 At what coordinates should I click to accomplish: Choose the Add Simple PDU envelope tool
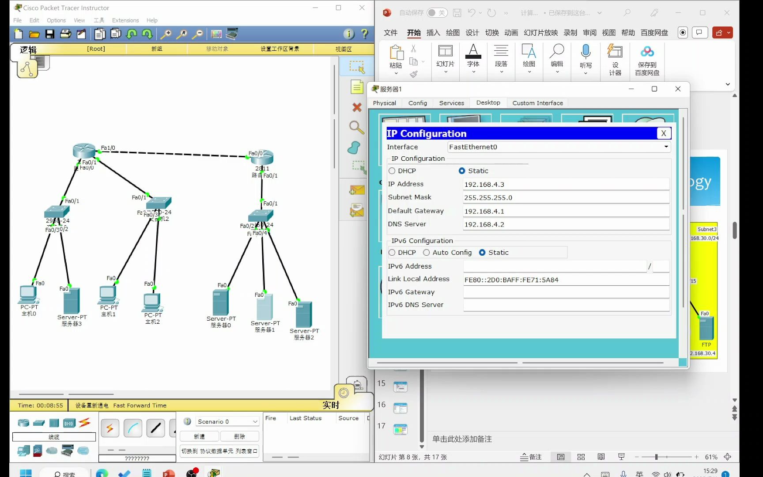tap(357, 190)
